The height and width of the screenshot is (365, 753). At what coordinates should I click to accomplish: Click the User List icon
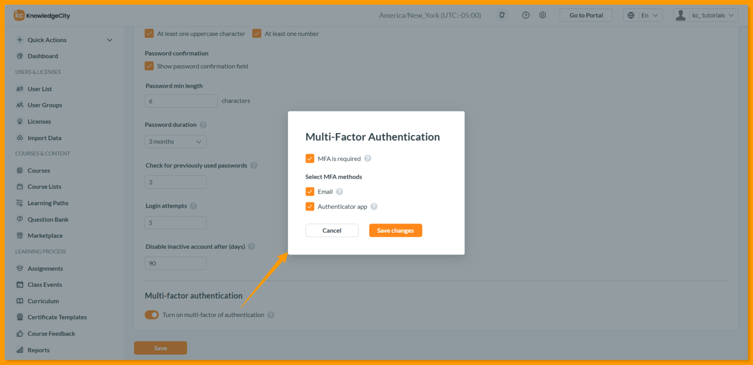[x=20, y=89]
